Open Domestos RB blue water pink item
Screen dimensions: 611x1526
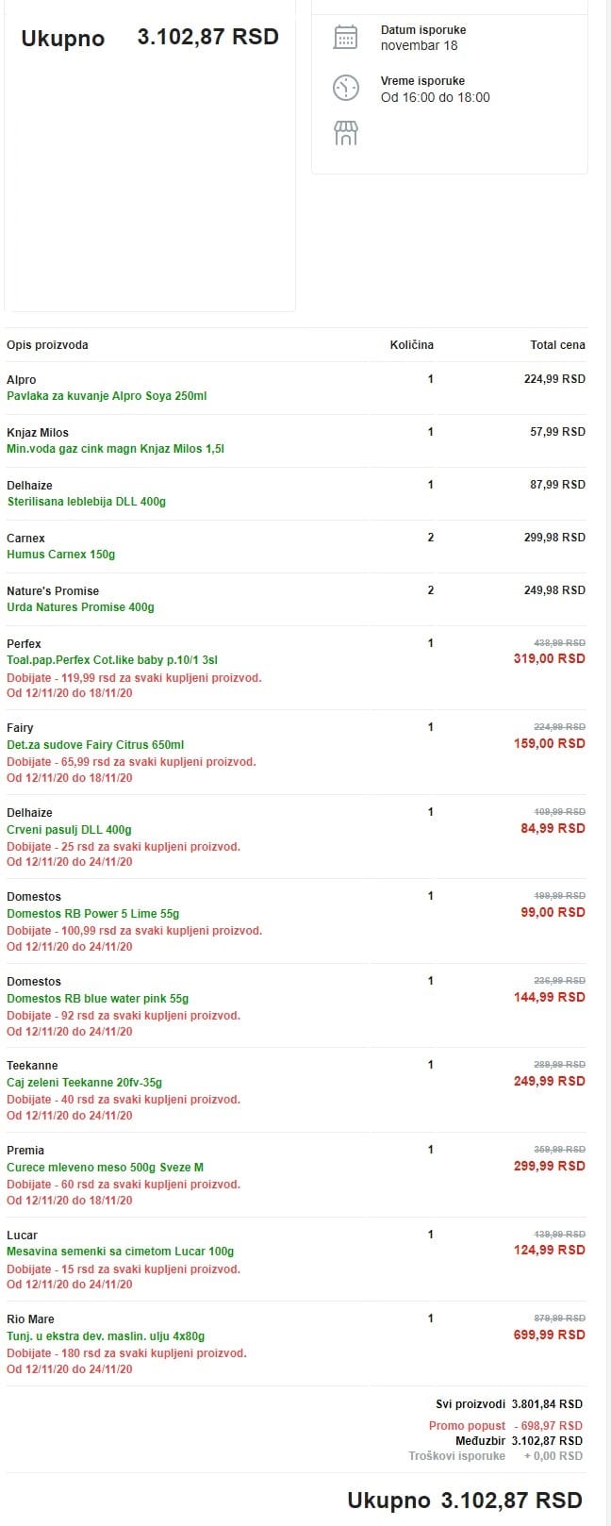[x=97, y=999]
